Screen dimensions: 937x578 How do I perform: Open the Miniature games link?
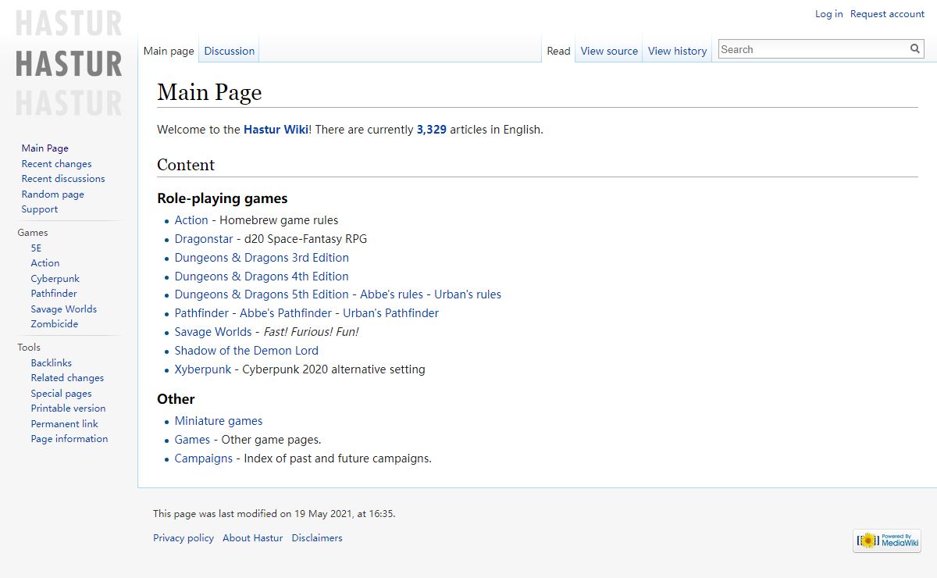tap(219, 421)
